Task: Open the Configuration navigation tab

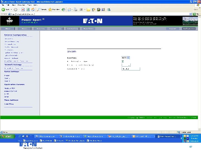Action: 189,29
